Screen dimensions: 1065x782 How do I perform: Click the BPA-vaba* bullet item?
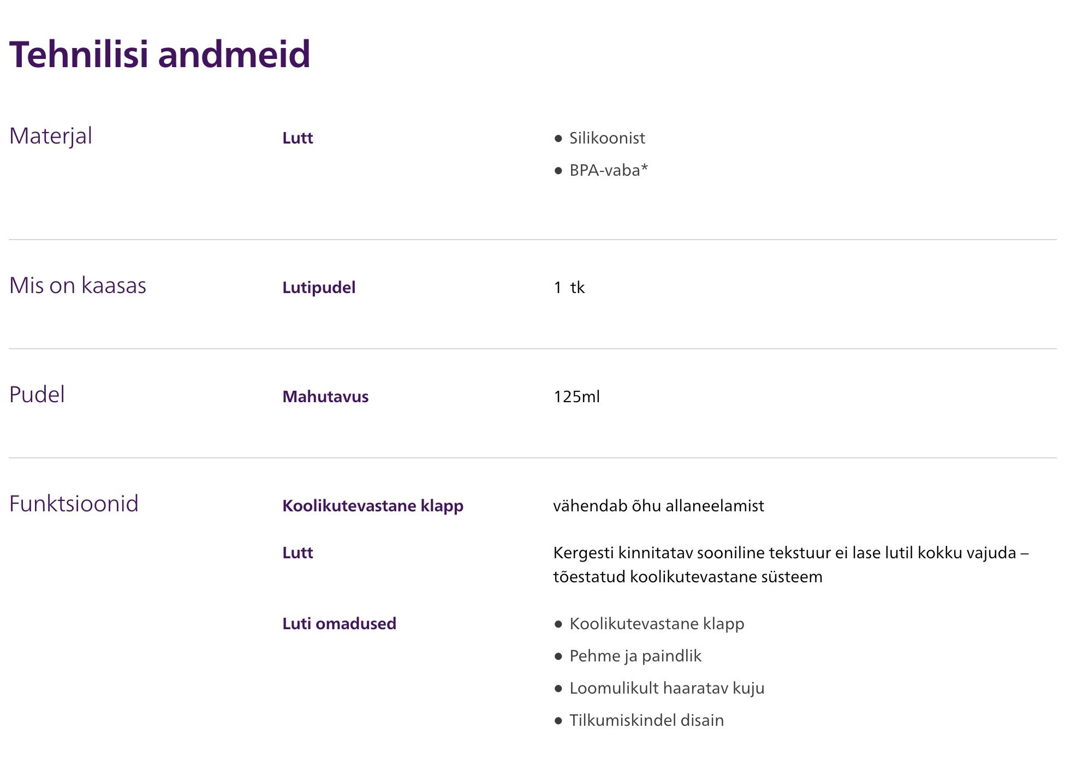608,170
